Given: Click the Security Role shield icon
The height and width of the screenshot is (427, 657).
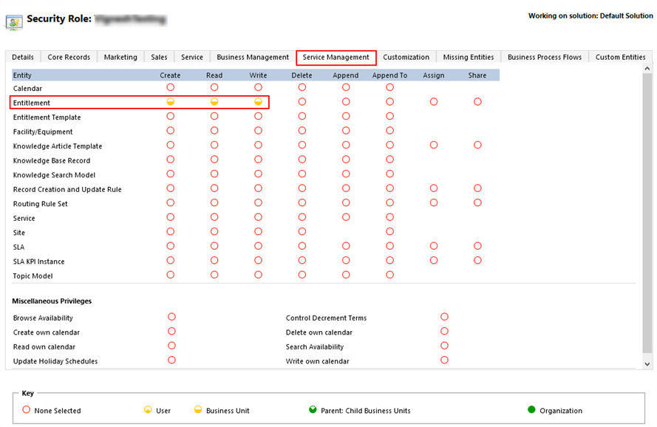Looking at the screenshot, I should point(16,21).
